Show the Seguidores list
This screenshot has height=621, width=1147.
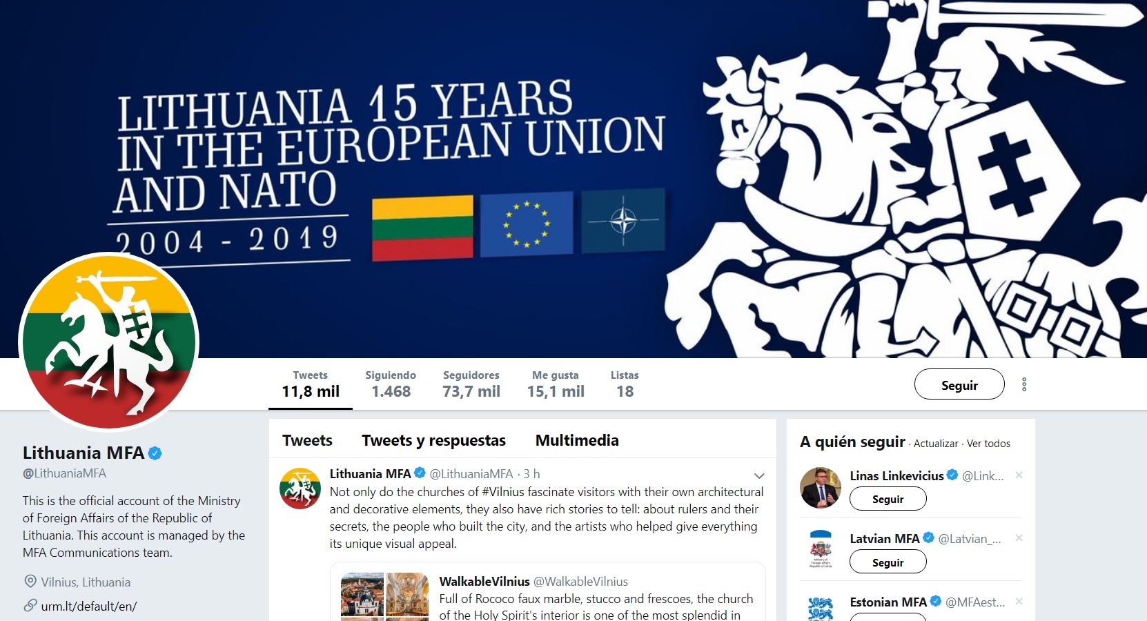point(471,384)
